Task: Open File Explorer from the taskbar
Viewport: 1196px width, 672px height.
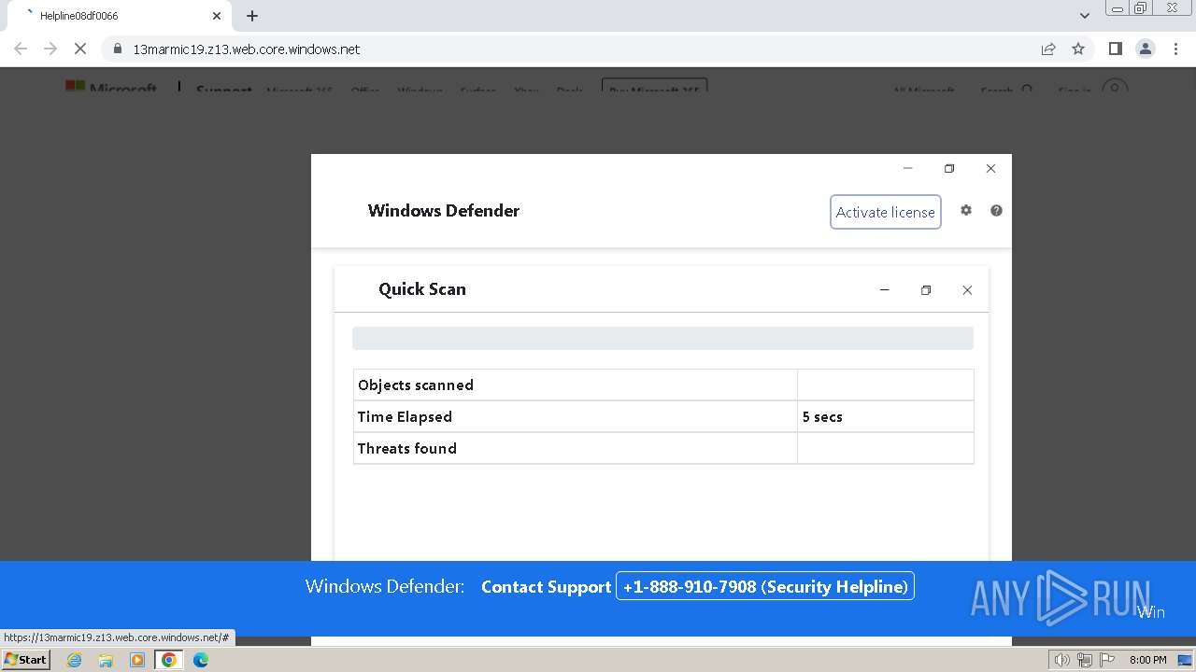Action: (106, 660)
